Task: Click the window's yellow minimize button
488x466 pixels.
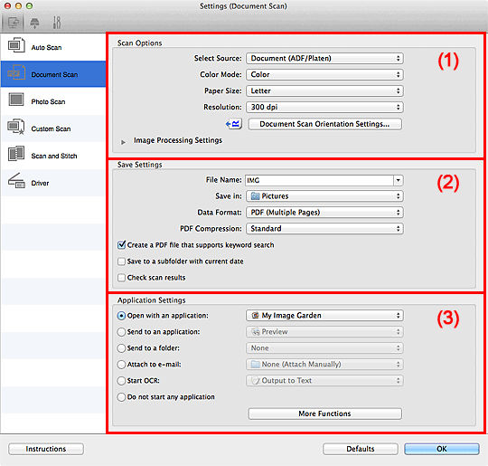Action: [18, 6]
